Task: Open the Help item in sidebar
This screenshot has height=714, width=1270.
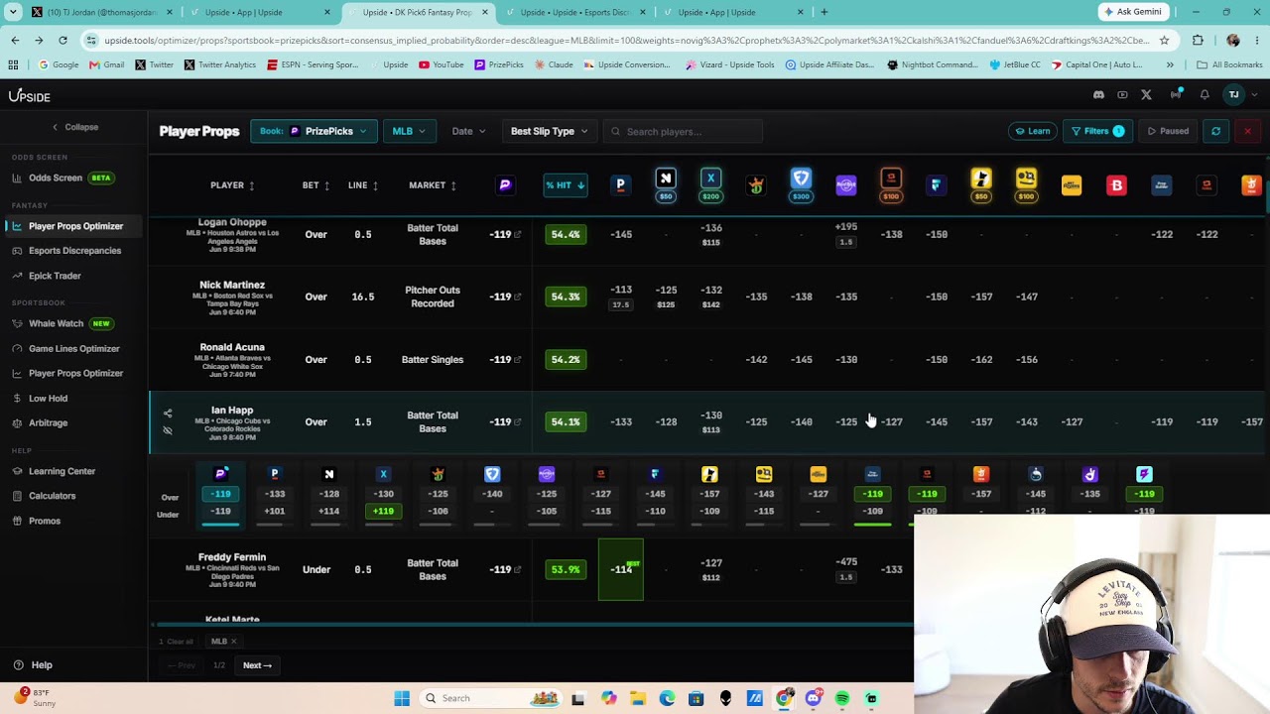Action: pyautogui.click(x=33, y=665)
